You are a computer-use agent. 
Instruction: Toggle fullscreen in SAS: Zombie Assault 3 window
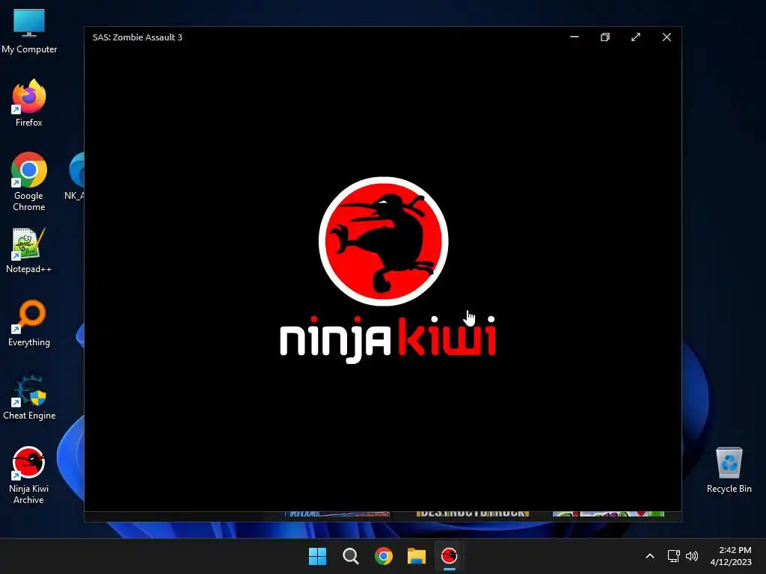[x=636, y=37]
